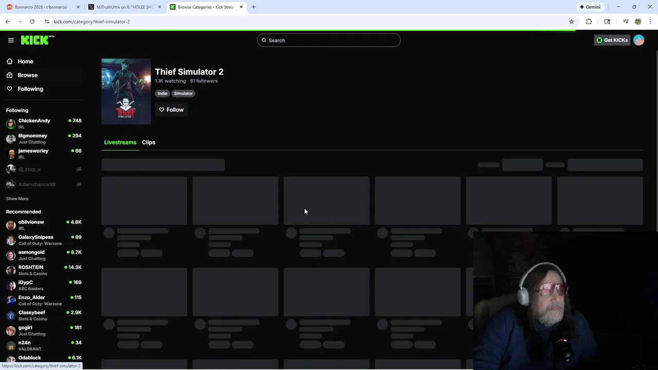658x370 pixels.
Task: Open Odablock channel
Action: click(44, 358)
